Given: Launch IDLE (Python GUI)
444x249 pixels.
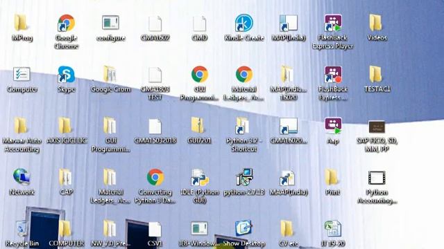Looking at the screenshot, I should point(199,177).
